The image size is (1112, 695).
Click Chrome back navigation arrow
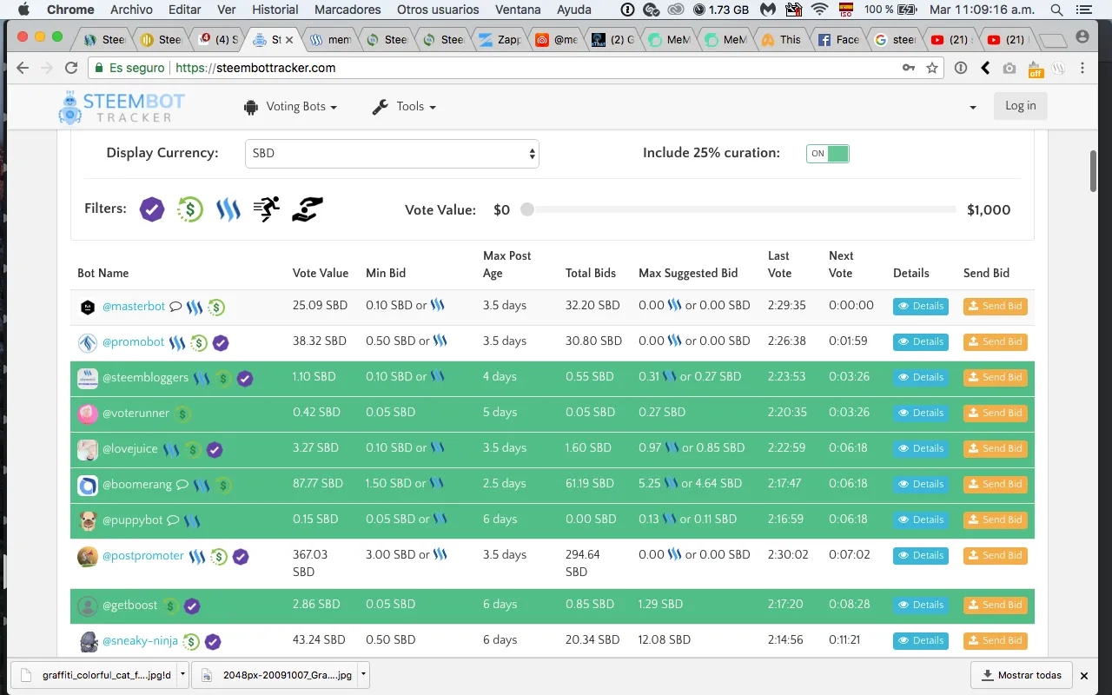pos(23,68)
